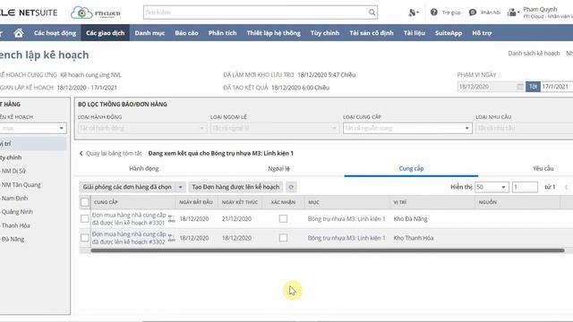Screen dimensions: 573x322
Task: Open Loại hành động dropdown
Action: pyautogui.click(x=142, y=128)
